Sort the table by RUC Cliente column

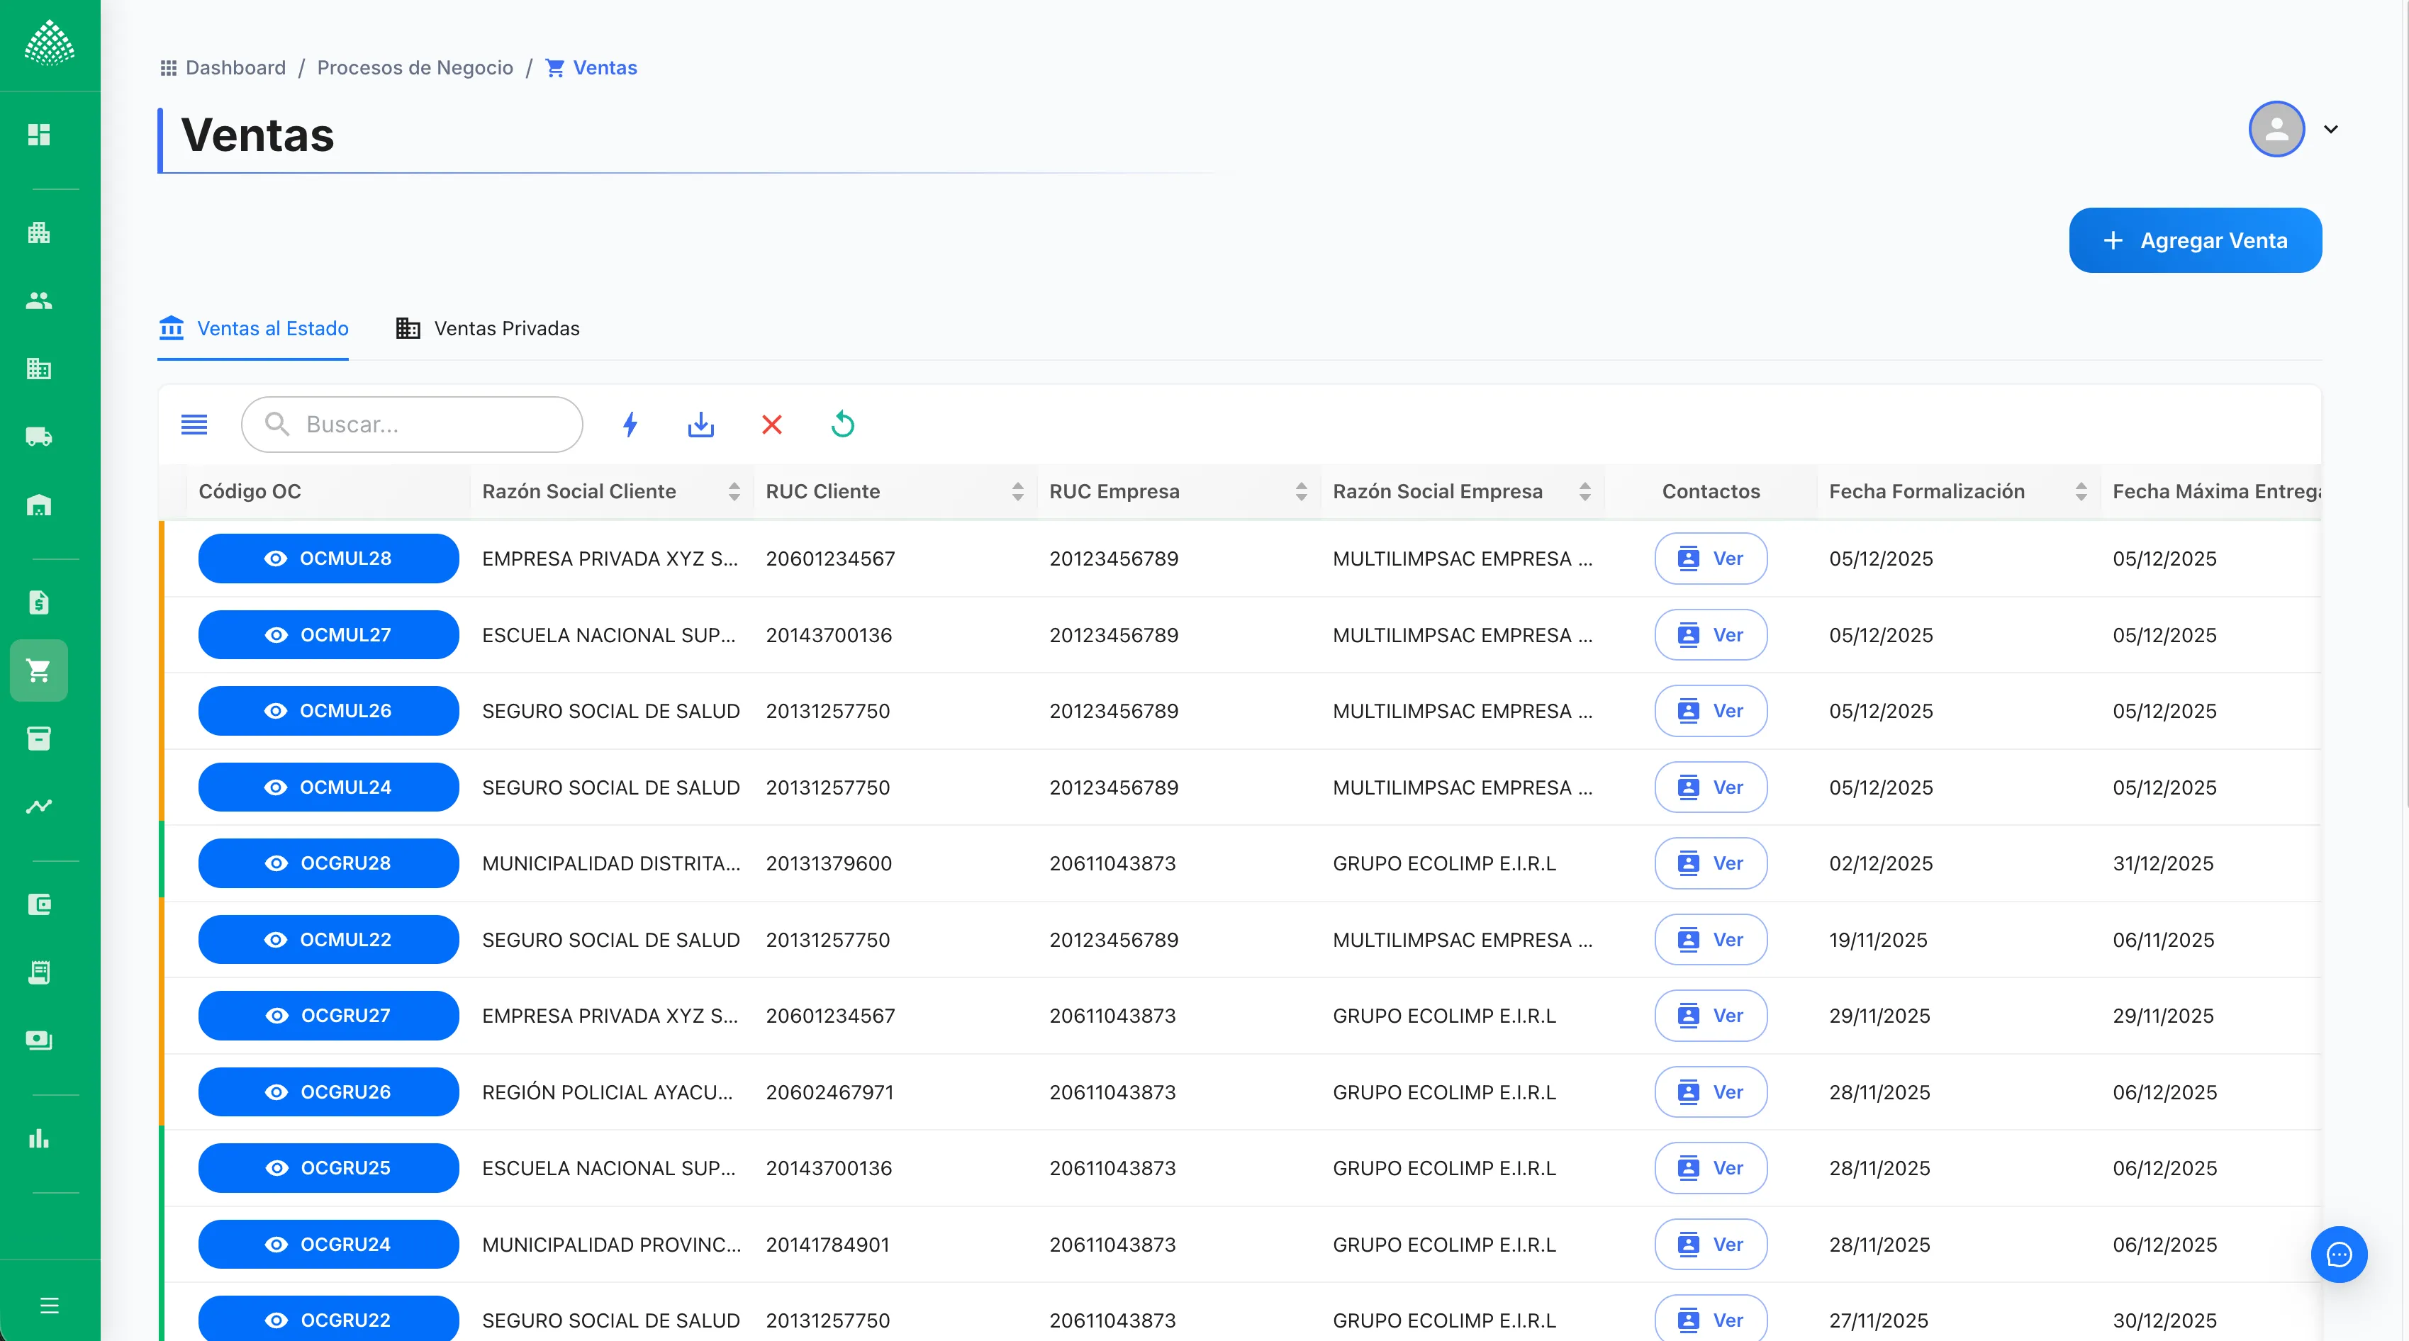[x=1017, y=491]
